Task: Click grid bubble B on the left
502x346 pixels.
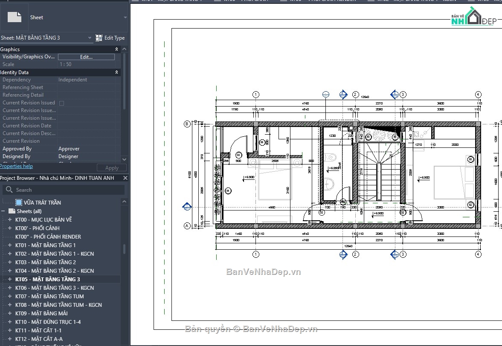Action: (187, 124)
